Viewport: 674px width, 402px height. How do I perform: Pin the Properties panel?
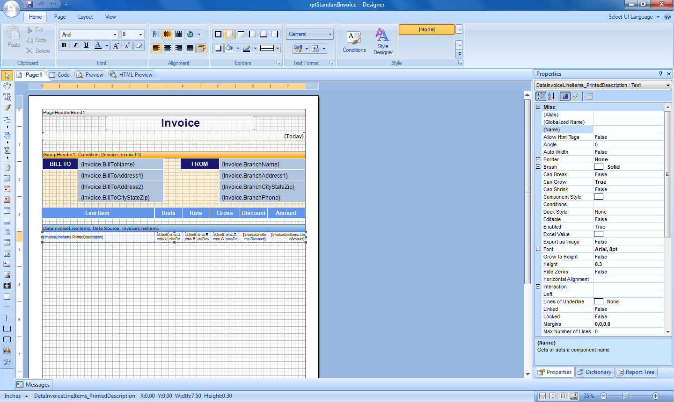[660, 74]
